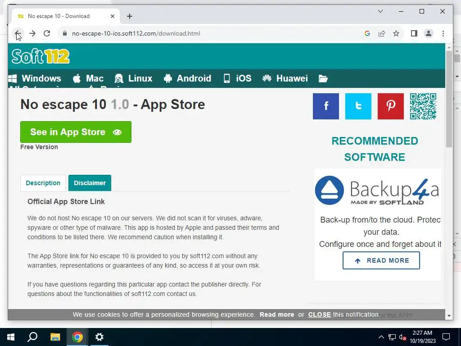Screen dimensions: 461x346
Task: Open the Linux category
Action: point(133,78)
